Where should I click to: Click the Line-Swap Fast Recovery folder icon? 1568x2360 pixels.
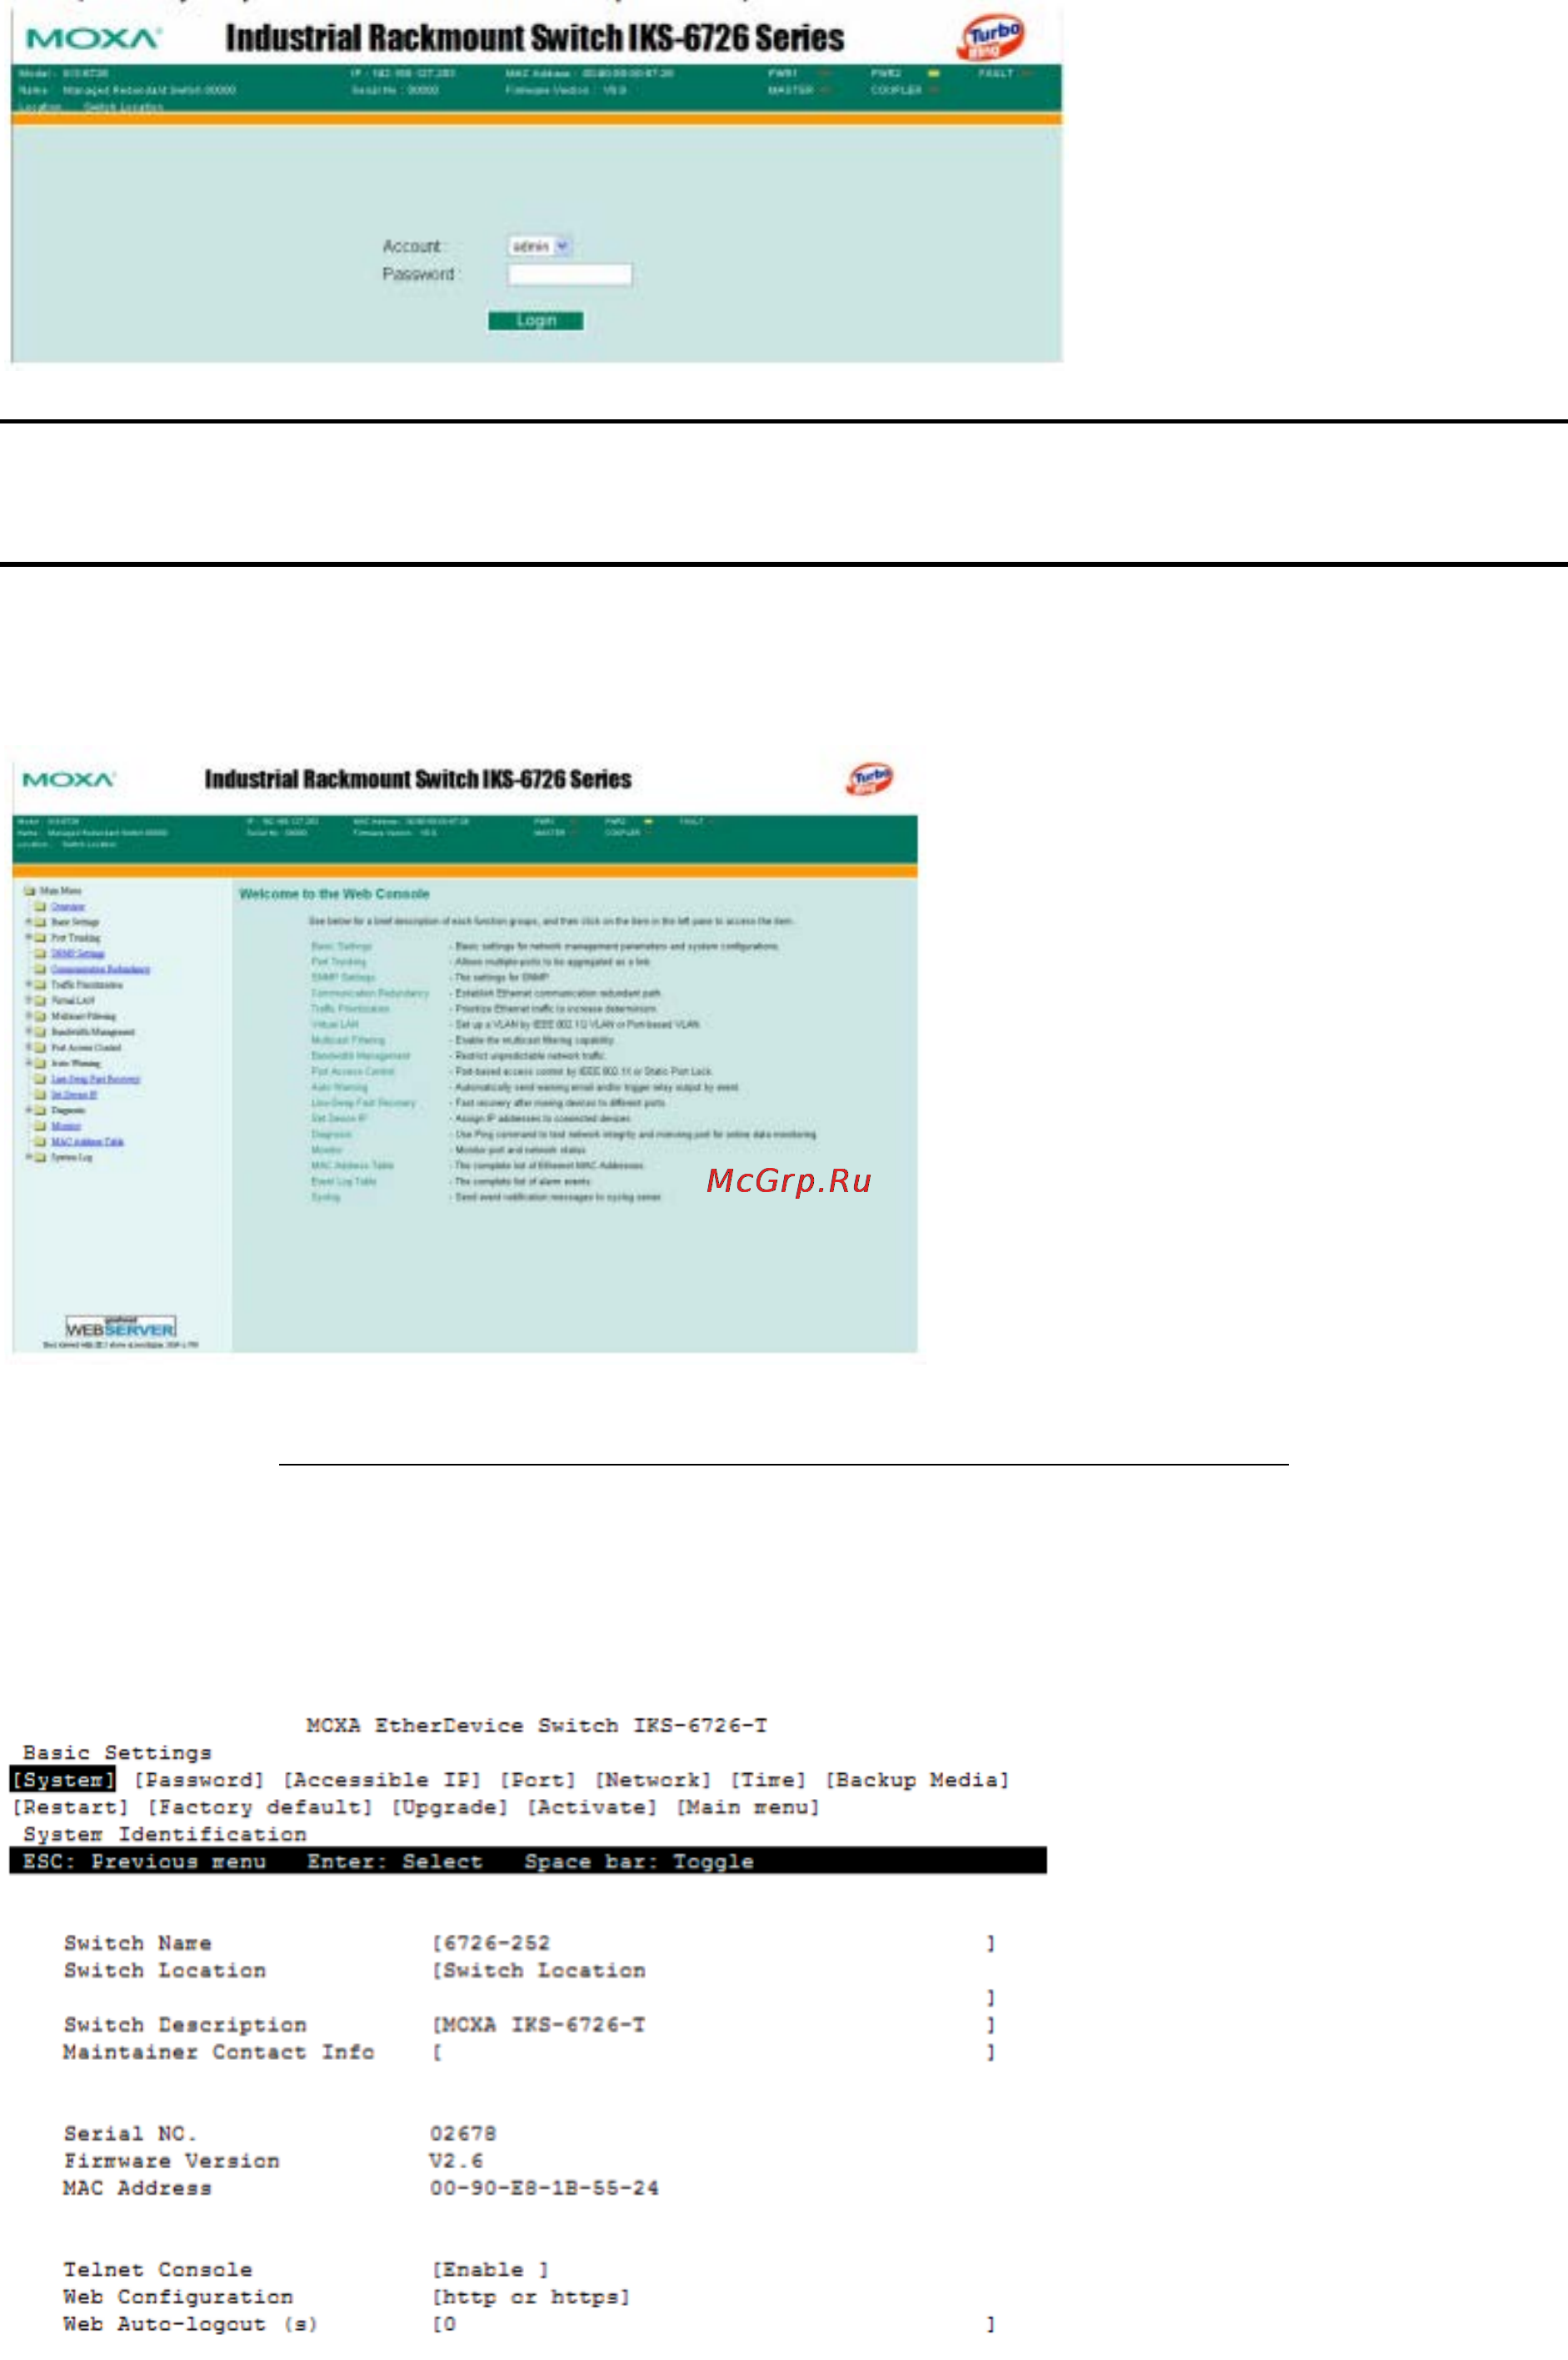pos(41,1080)
